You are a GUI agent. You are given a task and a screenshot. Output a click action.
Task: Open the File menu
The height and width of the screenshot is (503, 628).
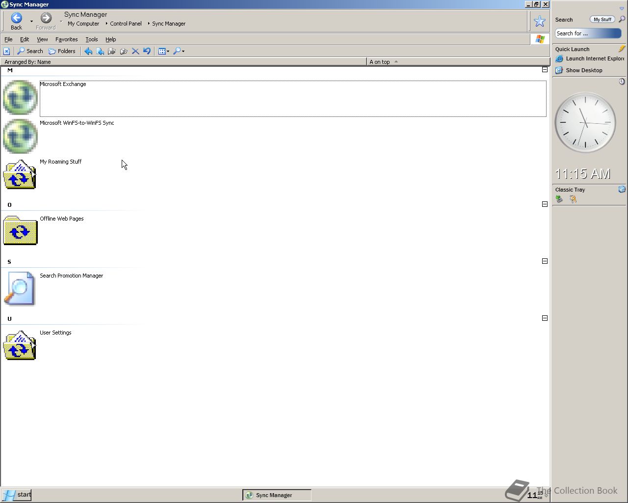8,39
